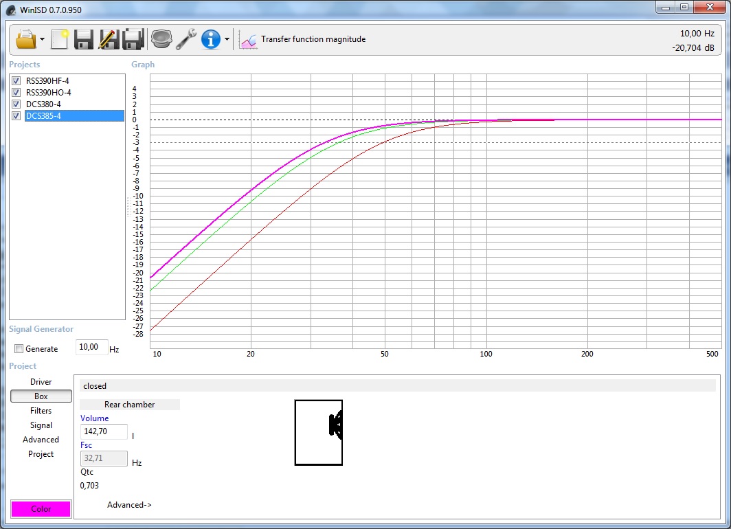Click the Fsc field showing 32,71
The image size is (731, 529).
point(104,458)
